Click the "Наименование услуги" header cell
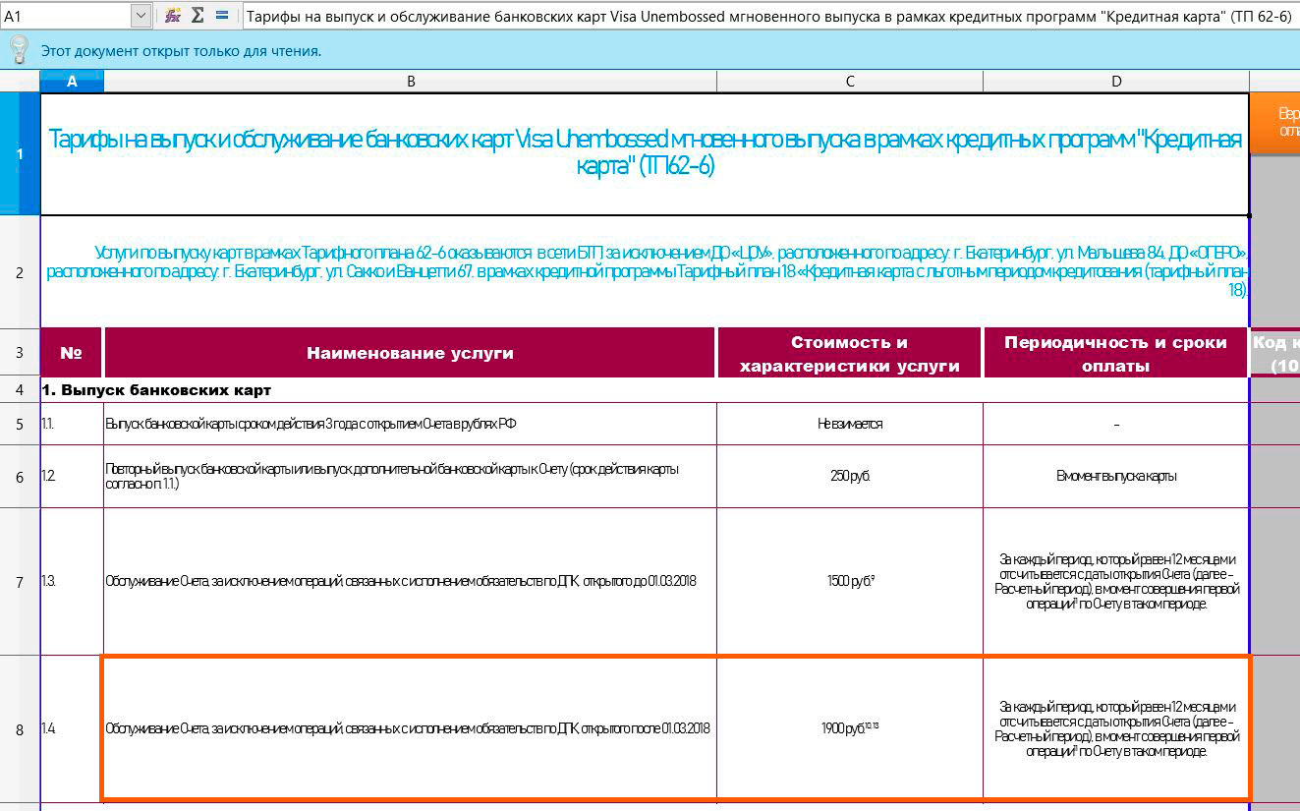Screen dimensions: 1300x811 [x=410, y=353]
